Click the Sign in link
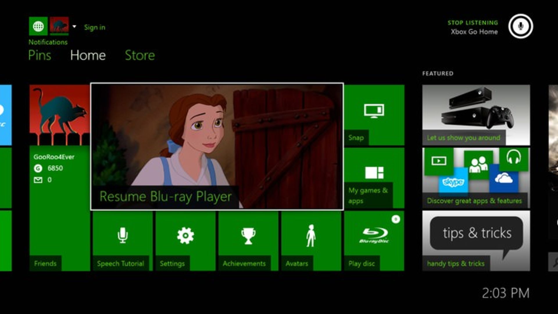 94,27
